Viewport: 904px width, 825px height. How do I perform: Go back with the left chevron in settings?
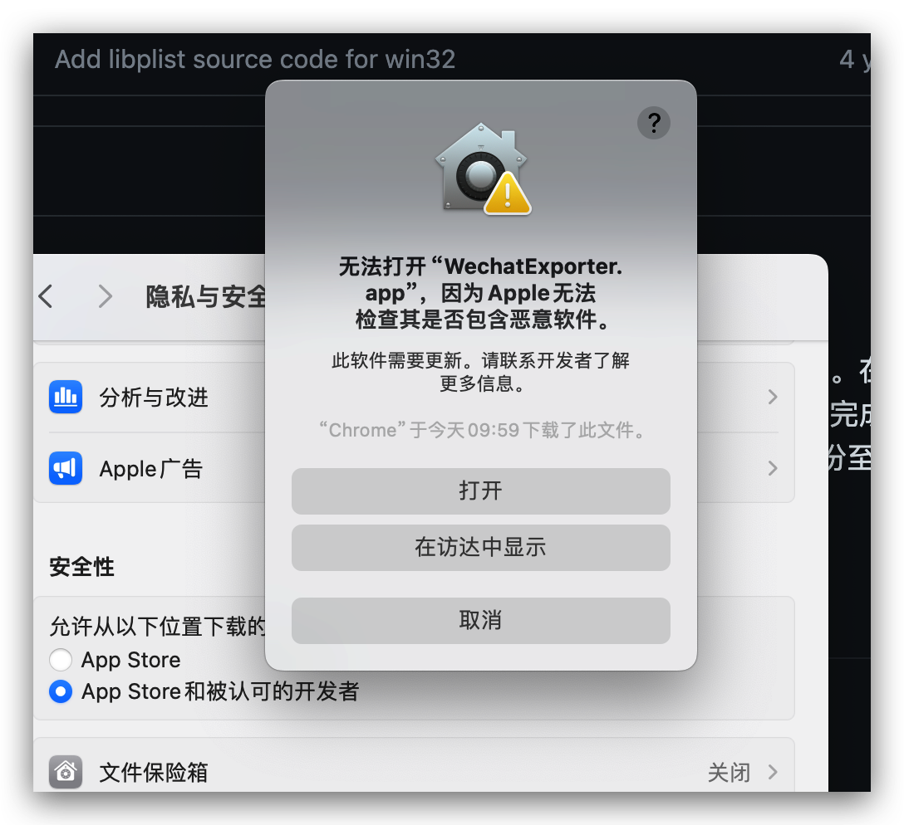coord(46,296)
